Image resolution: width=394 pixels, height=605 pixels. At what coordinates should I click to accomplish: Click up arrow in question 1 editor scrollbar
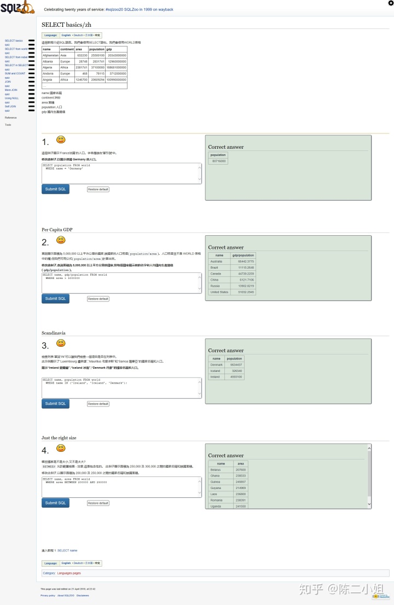[200, 167]
